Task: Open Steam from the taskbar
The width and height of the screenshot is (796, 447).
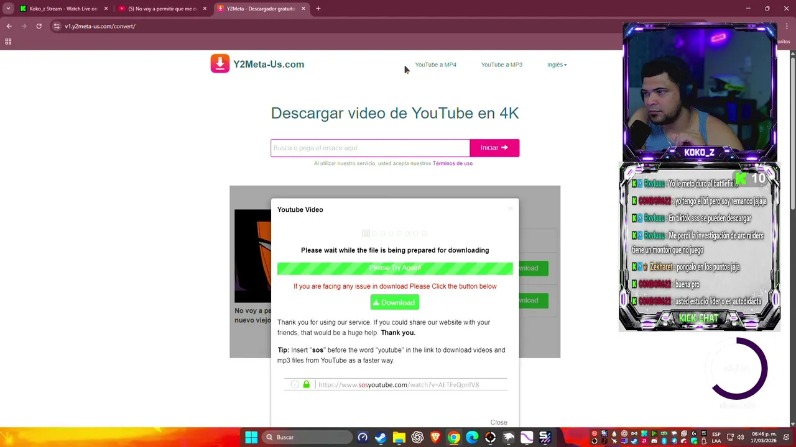Action: [x=381, y=437]
